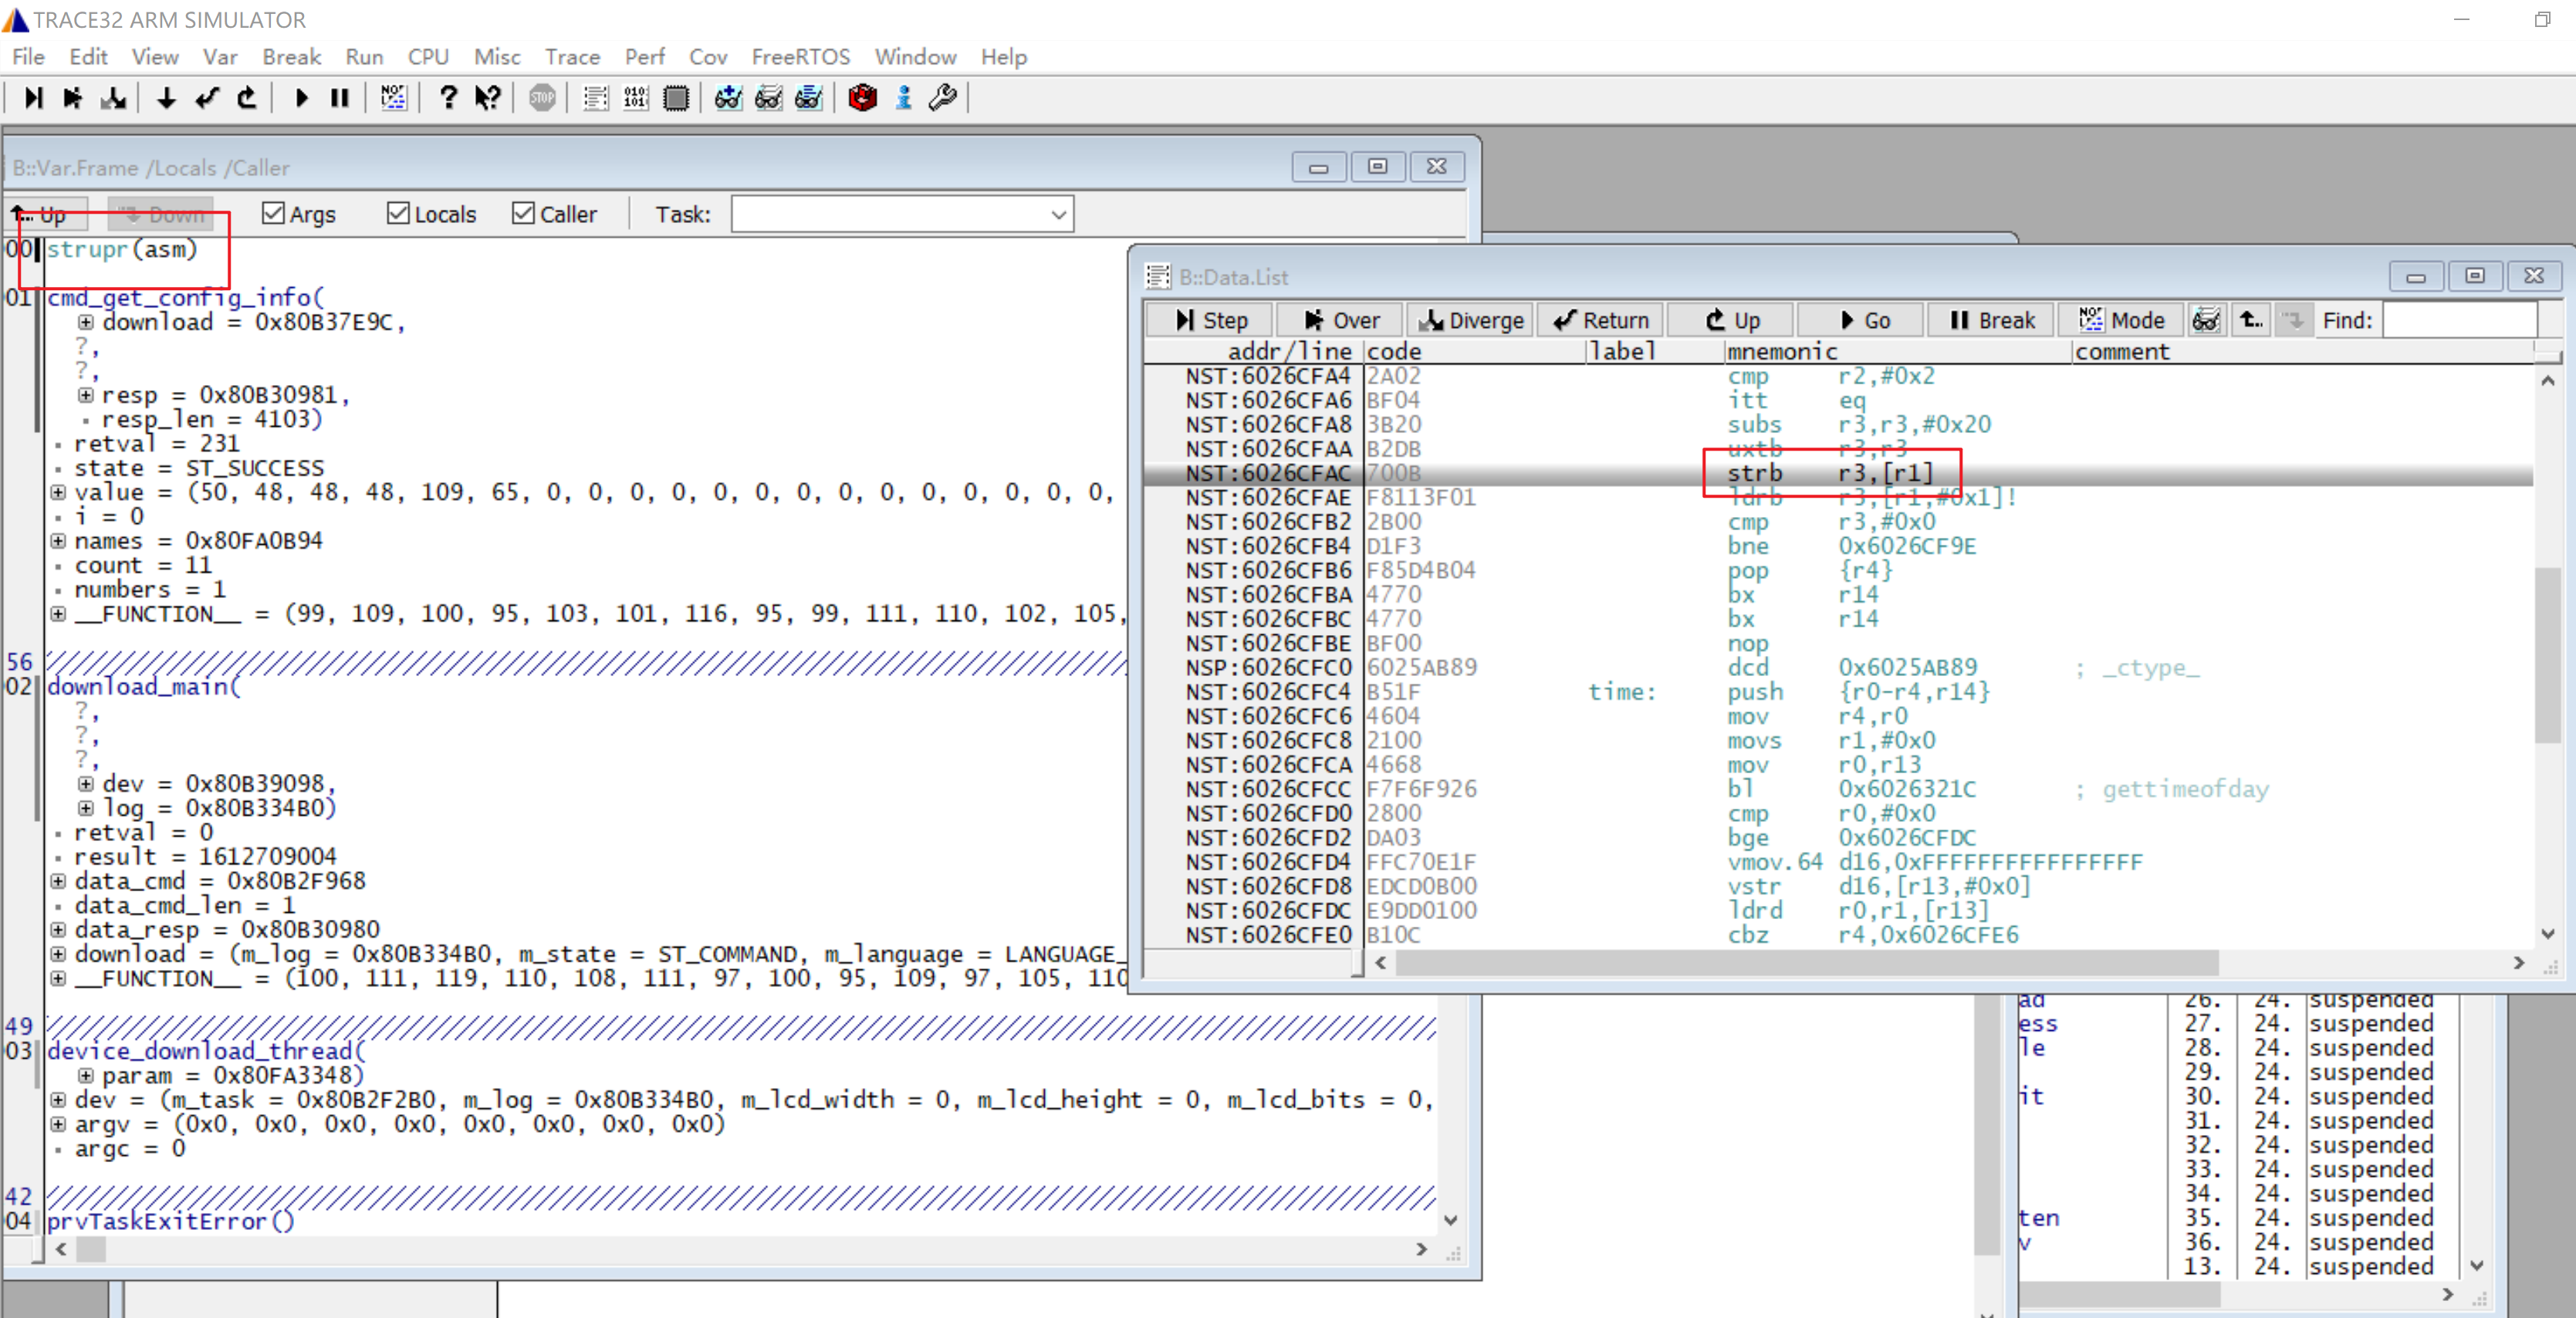Click the grey STOP sign icon
This screenshot has width=2576, height=1318.
(542, 98)
